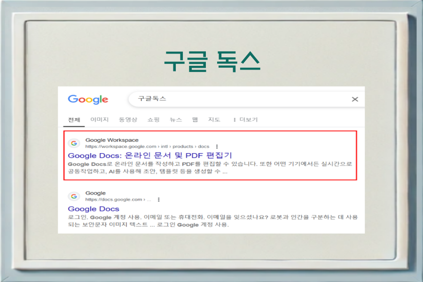Click the snippet text starting with 로그인. Google 계정 사용

pos(213,221)
